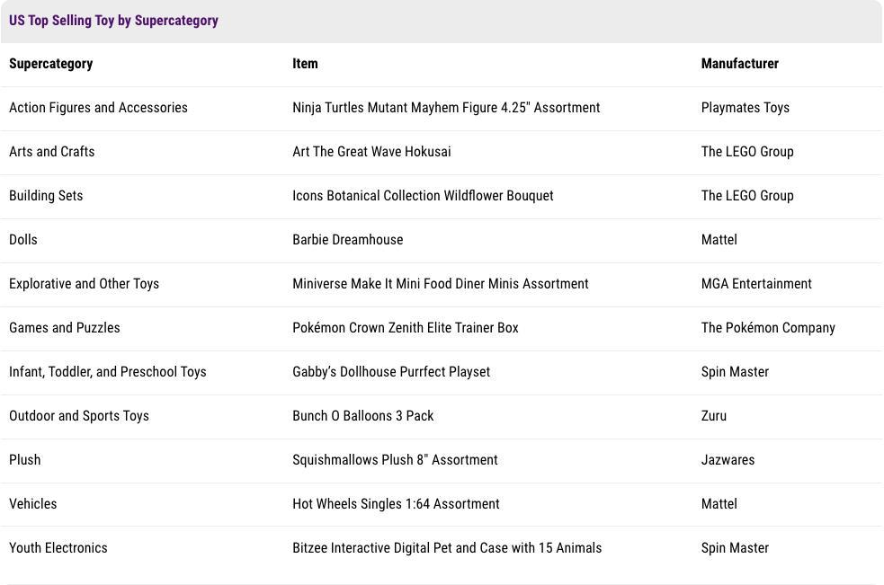Click the "Building Sets" supercategory cell
884x585 pixels.
click(x=46, y=196)
